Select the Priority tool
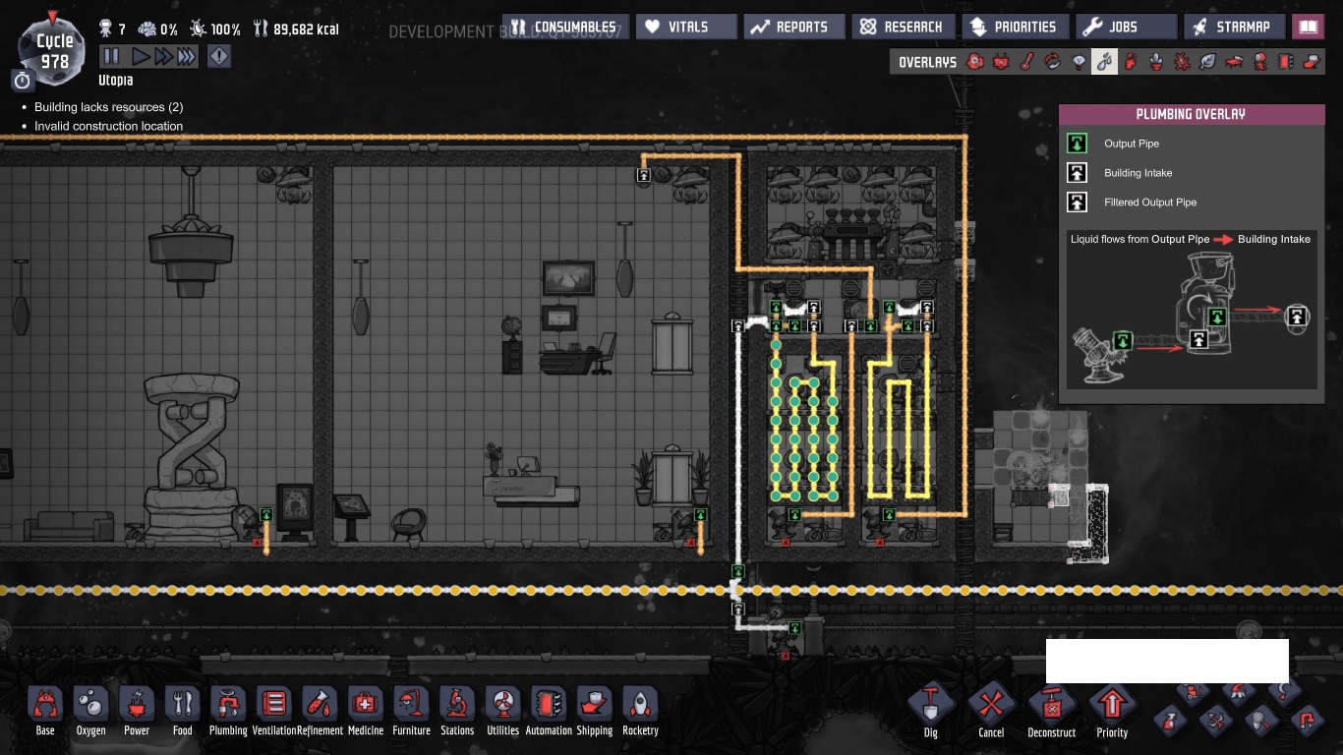The image size is (1343, 755). pos(1112,712)
